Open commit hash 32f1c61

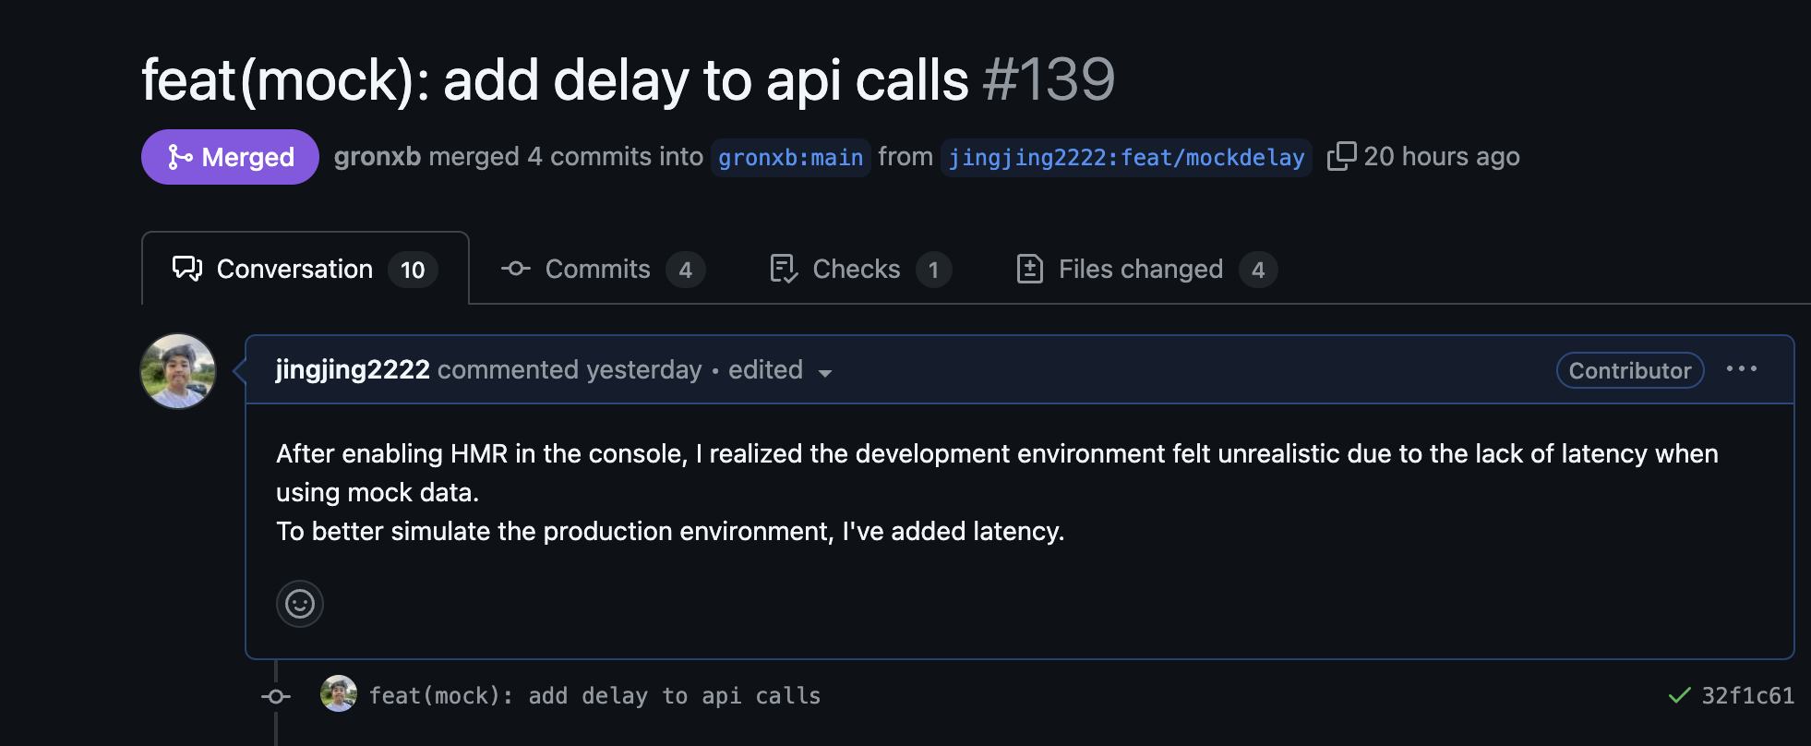coord(1748,695)
